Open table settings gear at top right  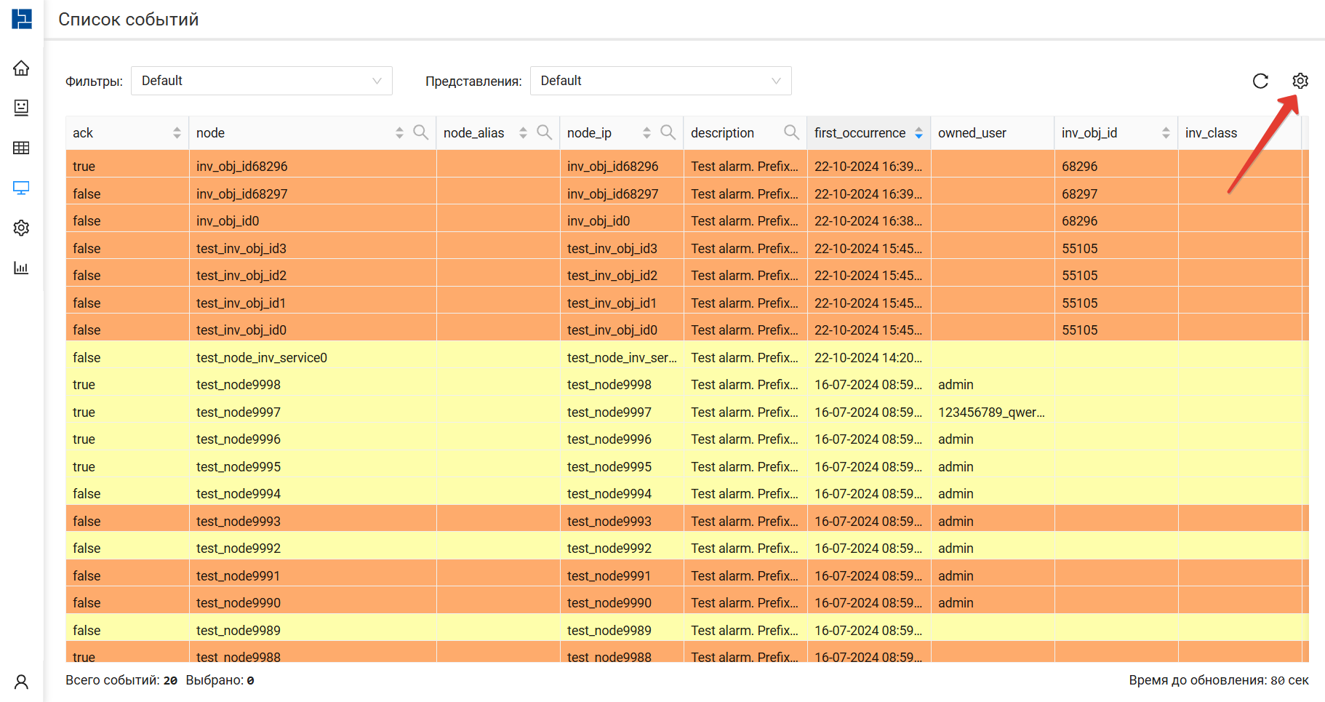click(1300, 81)
